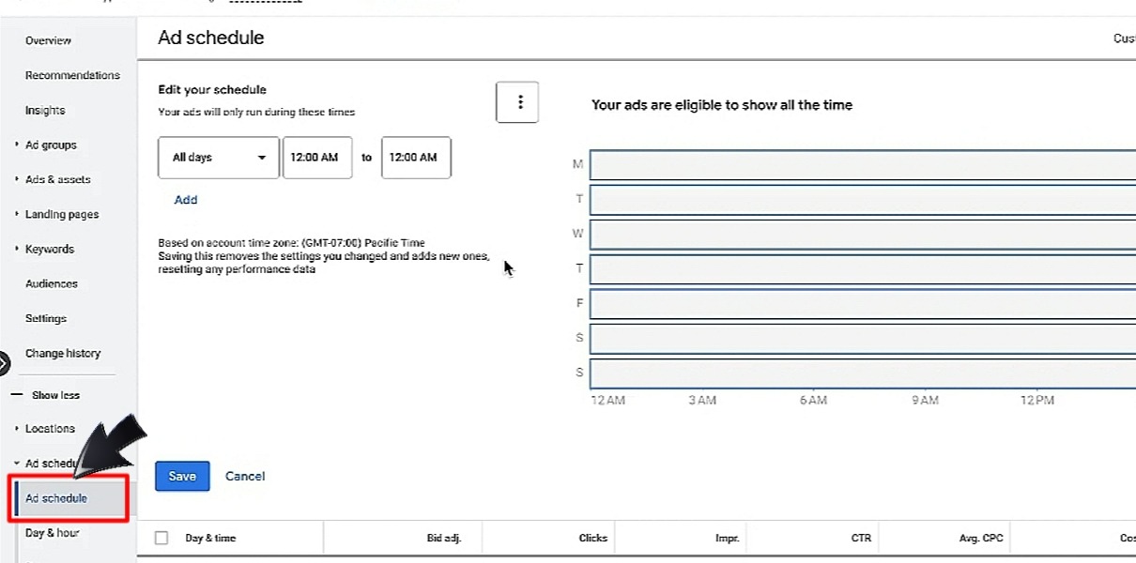
Task: Cancel the schedule edit
Action: [245, 476]
